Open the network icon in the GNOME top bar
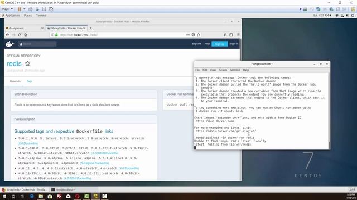This screenshot has width=357, height=200. (x=342, y=16)
